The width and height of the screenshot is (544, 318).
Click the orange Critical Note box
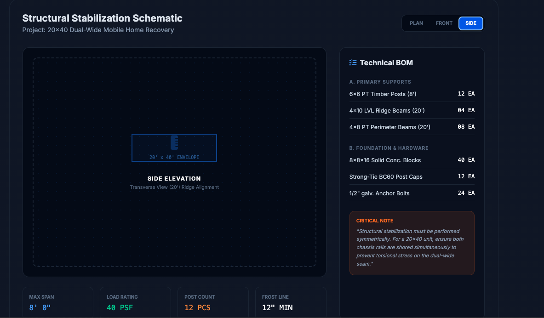[412, 243]
